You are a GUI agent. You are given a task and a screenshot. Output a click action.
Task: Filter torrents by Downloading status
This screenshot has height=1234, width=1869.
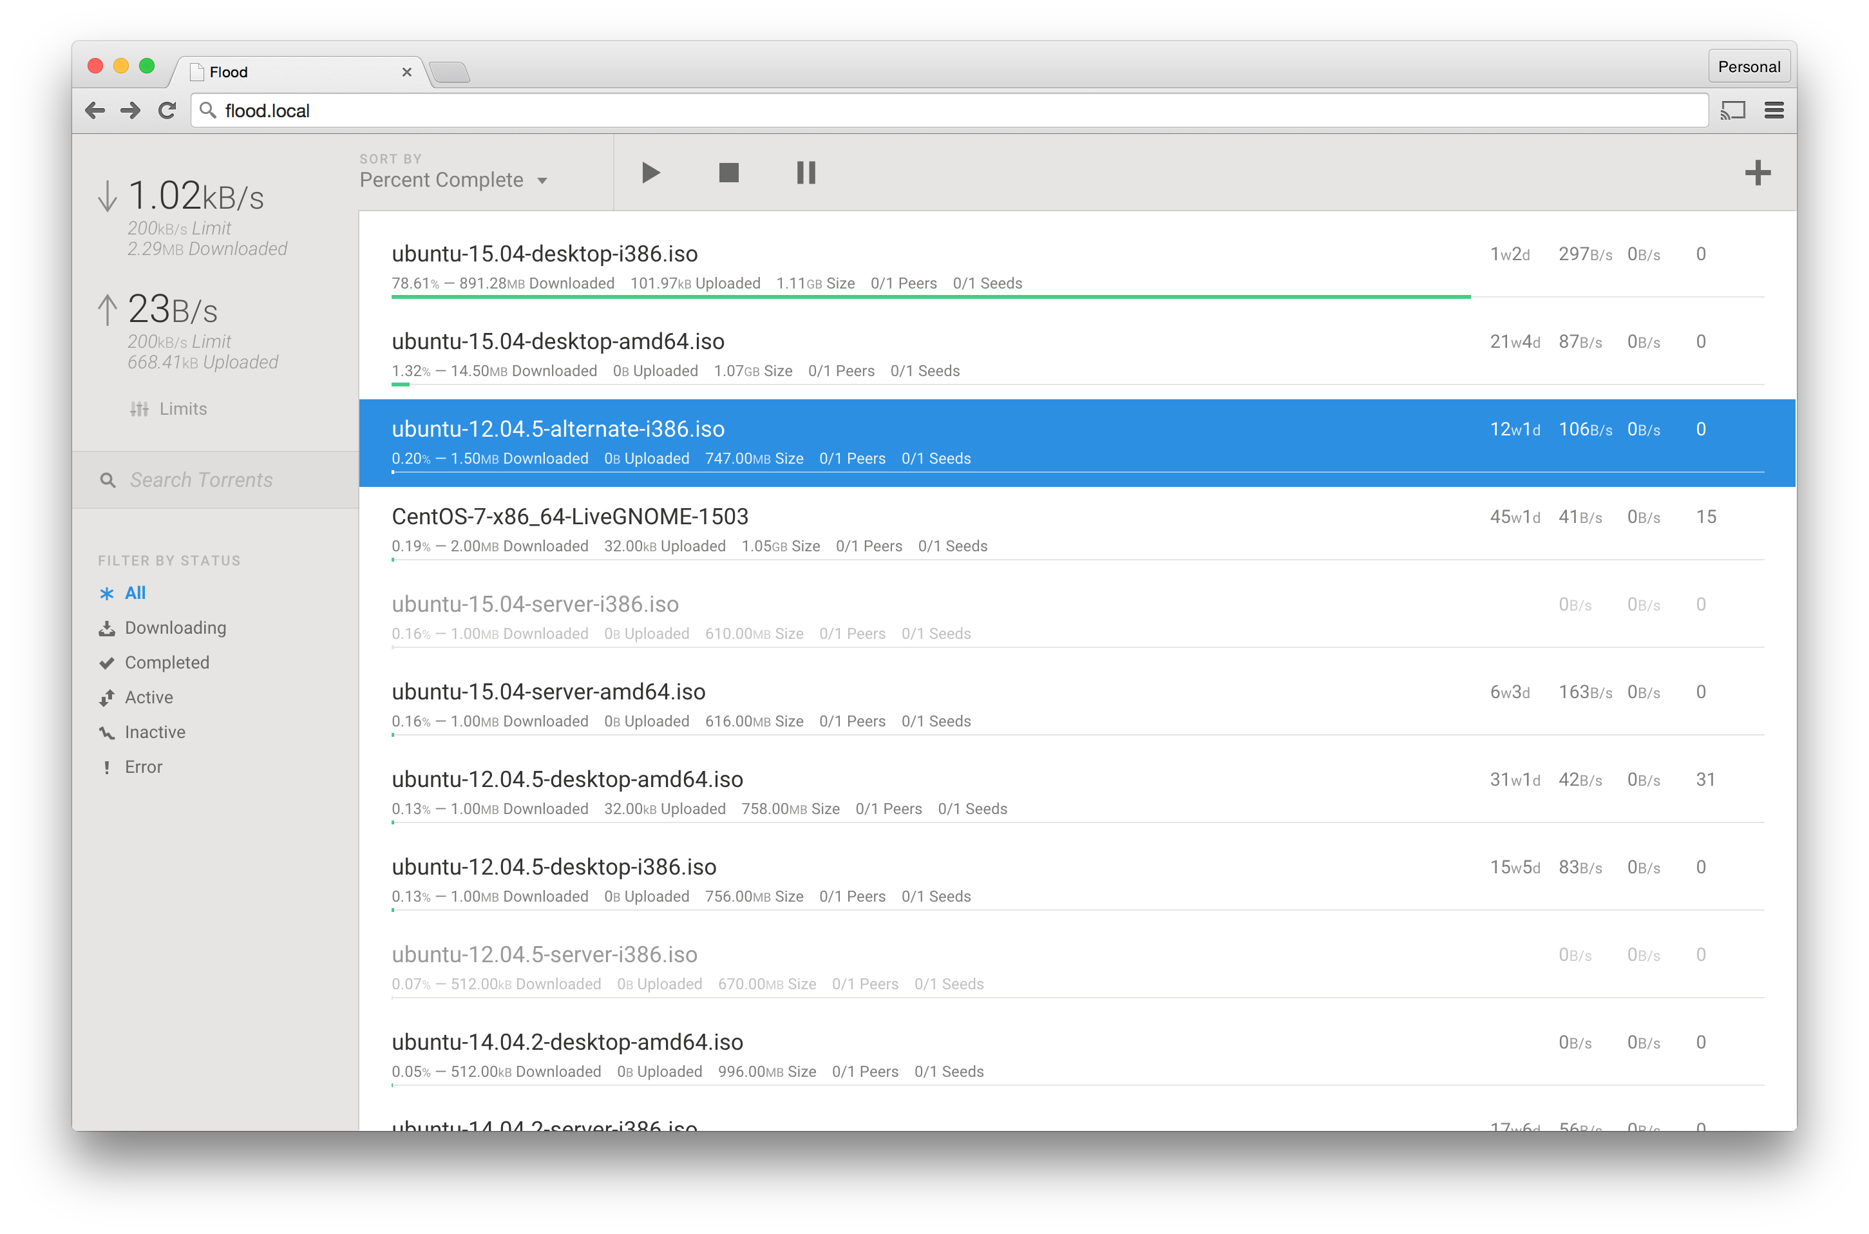pos(175,627)
